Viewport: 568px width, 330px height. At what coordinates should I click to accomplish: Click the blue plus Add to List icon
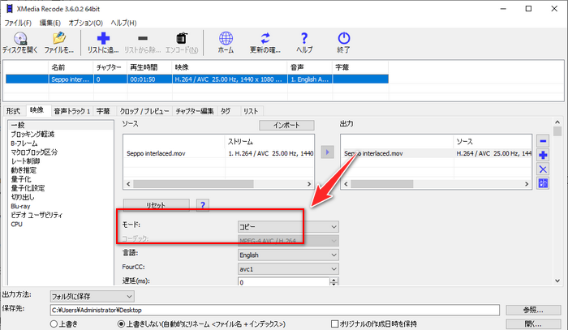[103, 38]
